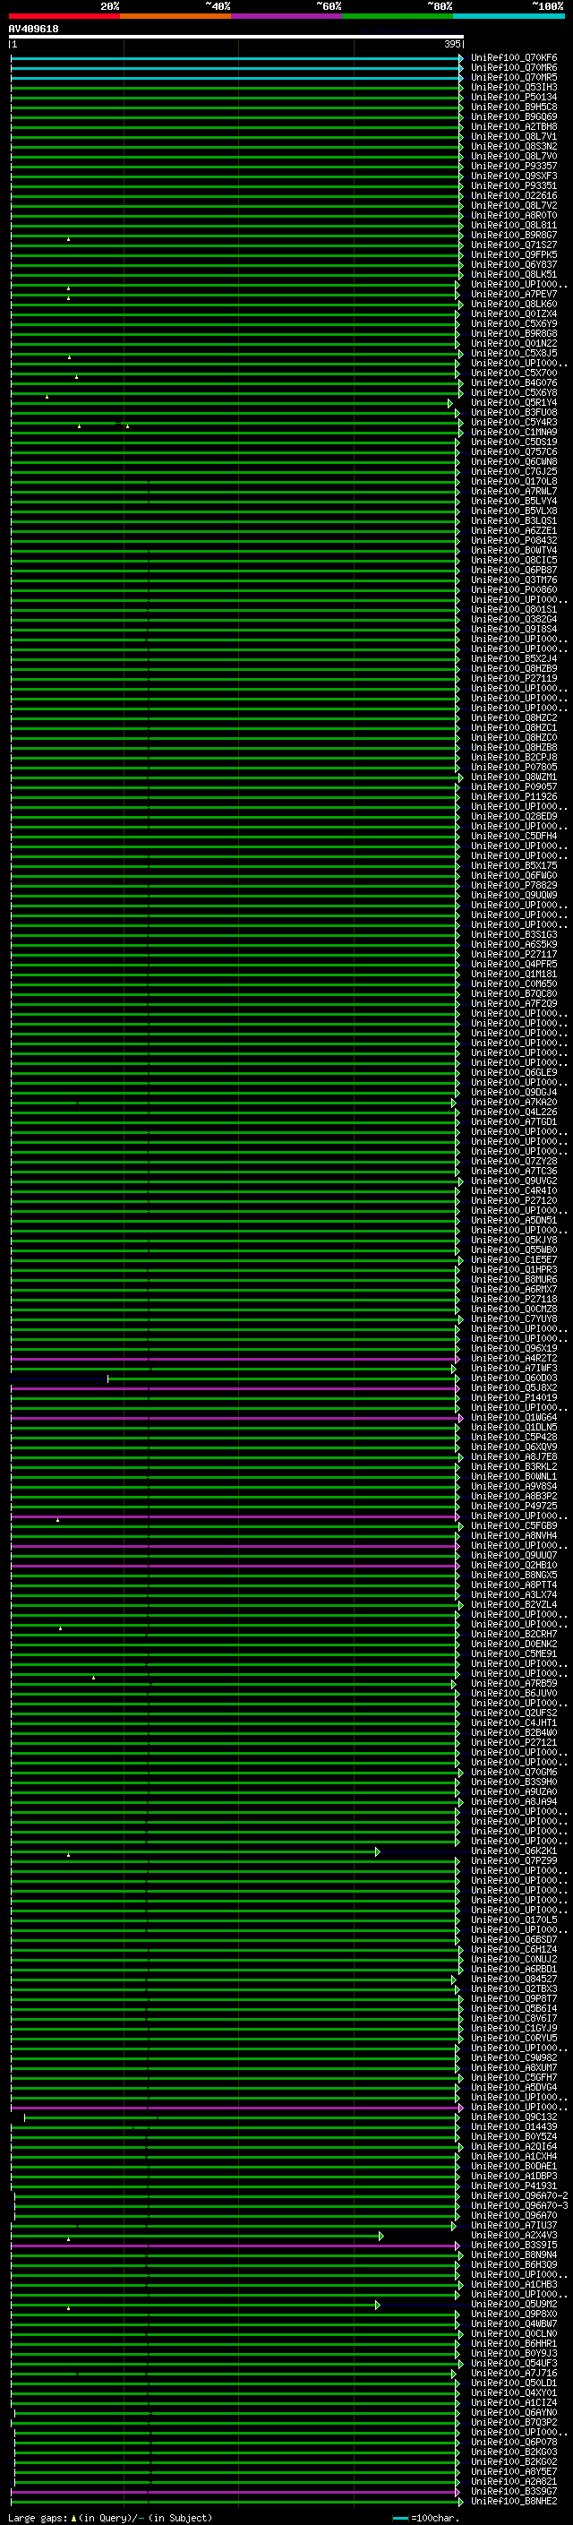Click the UniRef100_C1E5E7 label
This screenshot has height=2525, width=573.
coord(514,1259)
